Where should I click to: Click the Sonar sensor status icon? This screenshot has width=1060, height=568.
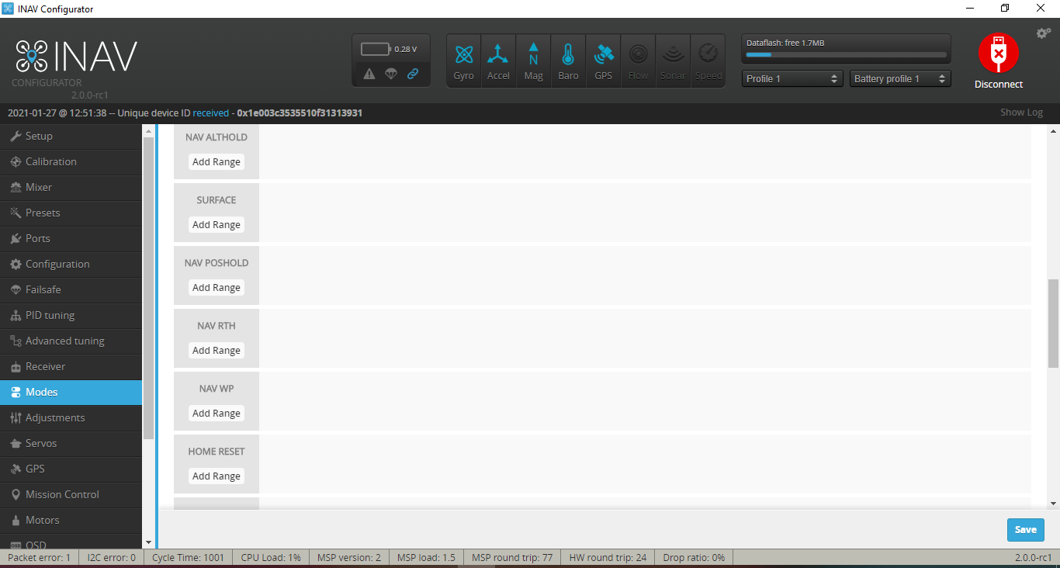[x=673, y=60]
